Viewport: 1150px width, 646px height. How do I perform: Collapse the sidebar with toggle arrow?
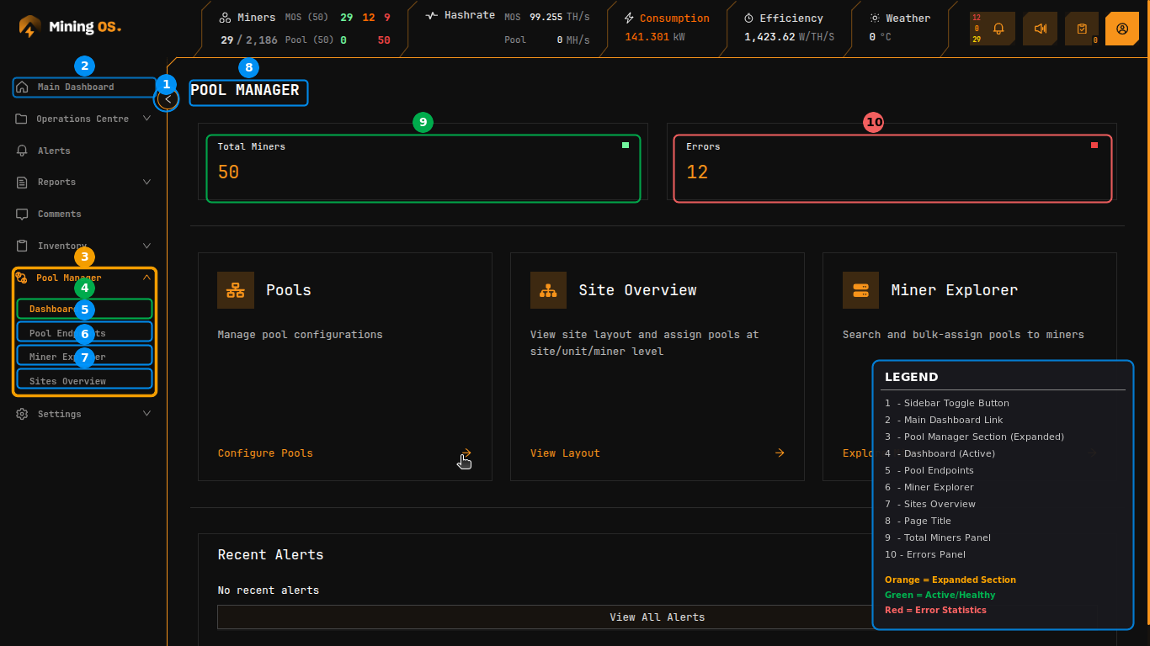[x=167, y=98]
